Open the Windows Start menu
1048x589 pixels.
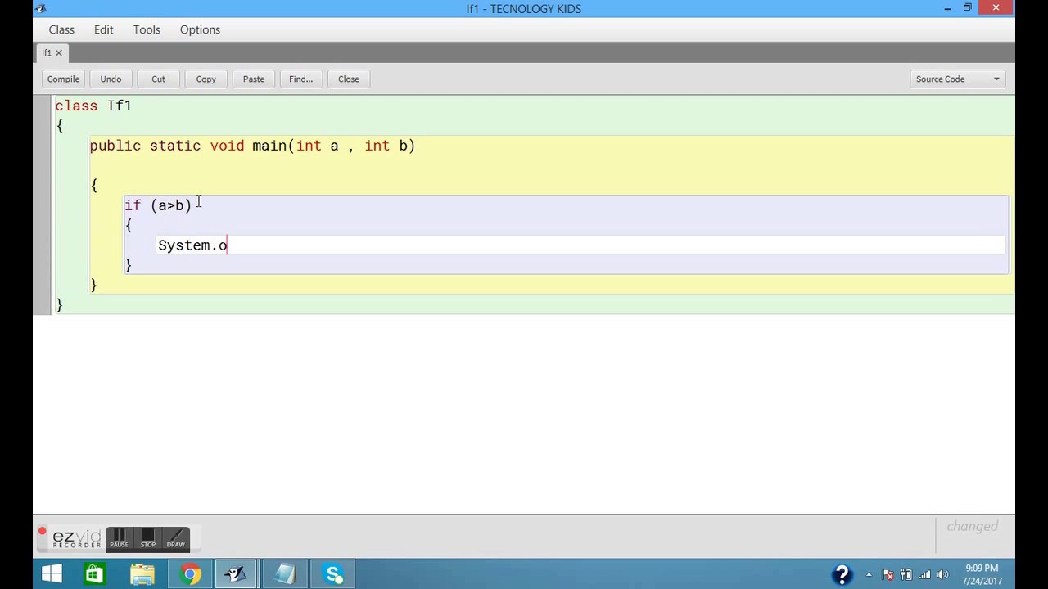(x=51, y=574)
